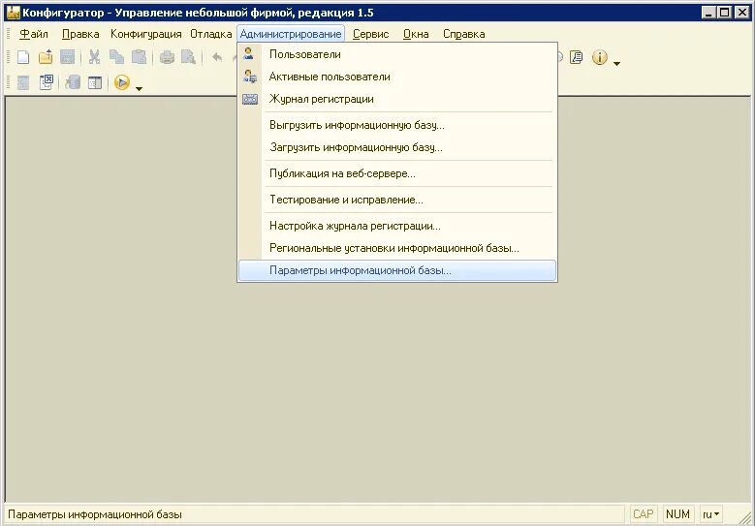This screenshot has width=755, height=526.
Task: Open Журнал регистрации from the menu
Action: pyautogui.click(x=397, y=99)
